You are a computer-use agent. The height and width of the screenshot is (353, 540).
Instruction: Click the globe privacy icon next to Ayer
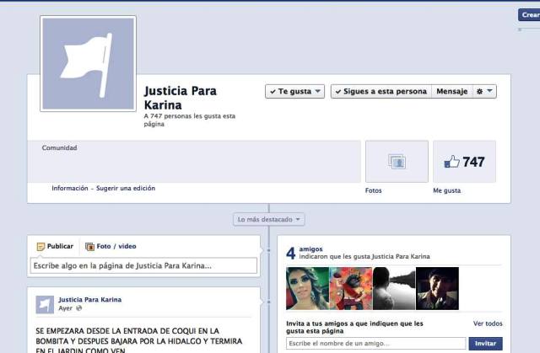[x=78, y=308]
